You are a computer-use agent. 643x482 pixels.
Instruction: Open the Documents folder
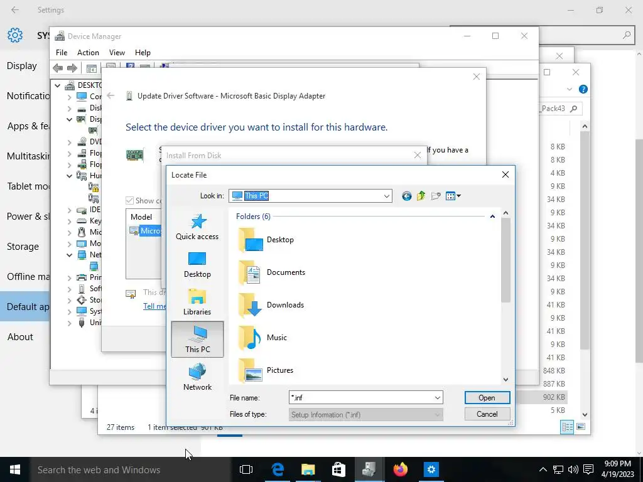(272, 272)
